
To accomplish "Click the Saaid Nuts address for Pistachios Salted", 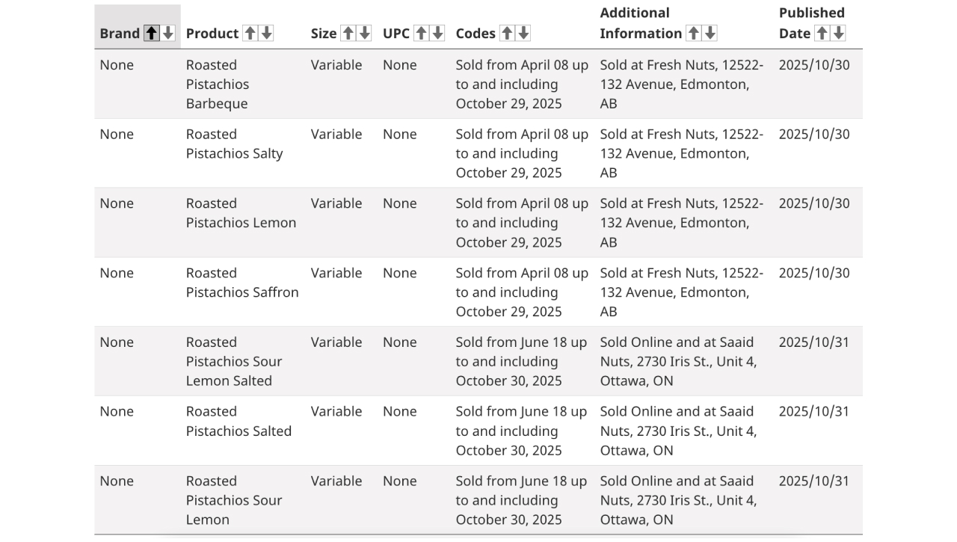I will tap(678, 431).
